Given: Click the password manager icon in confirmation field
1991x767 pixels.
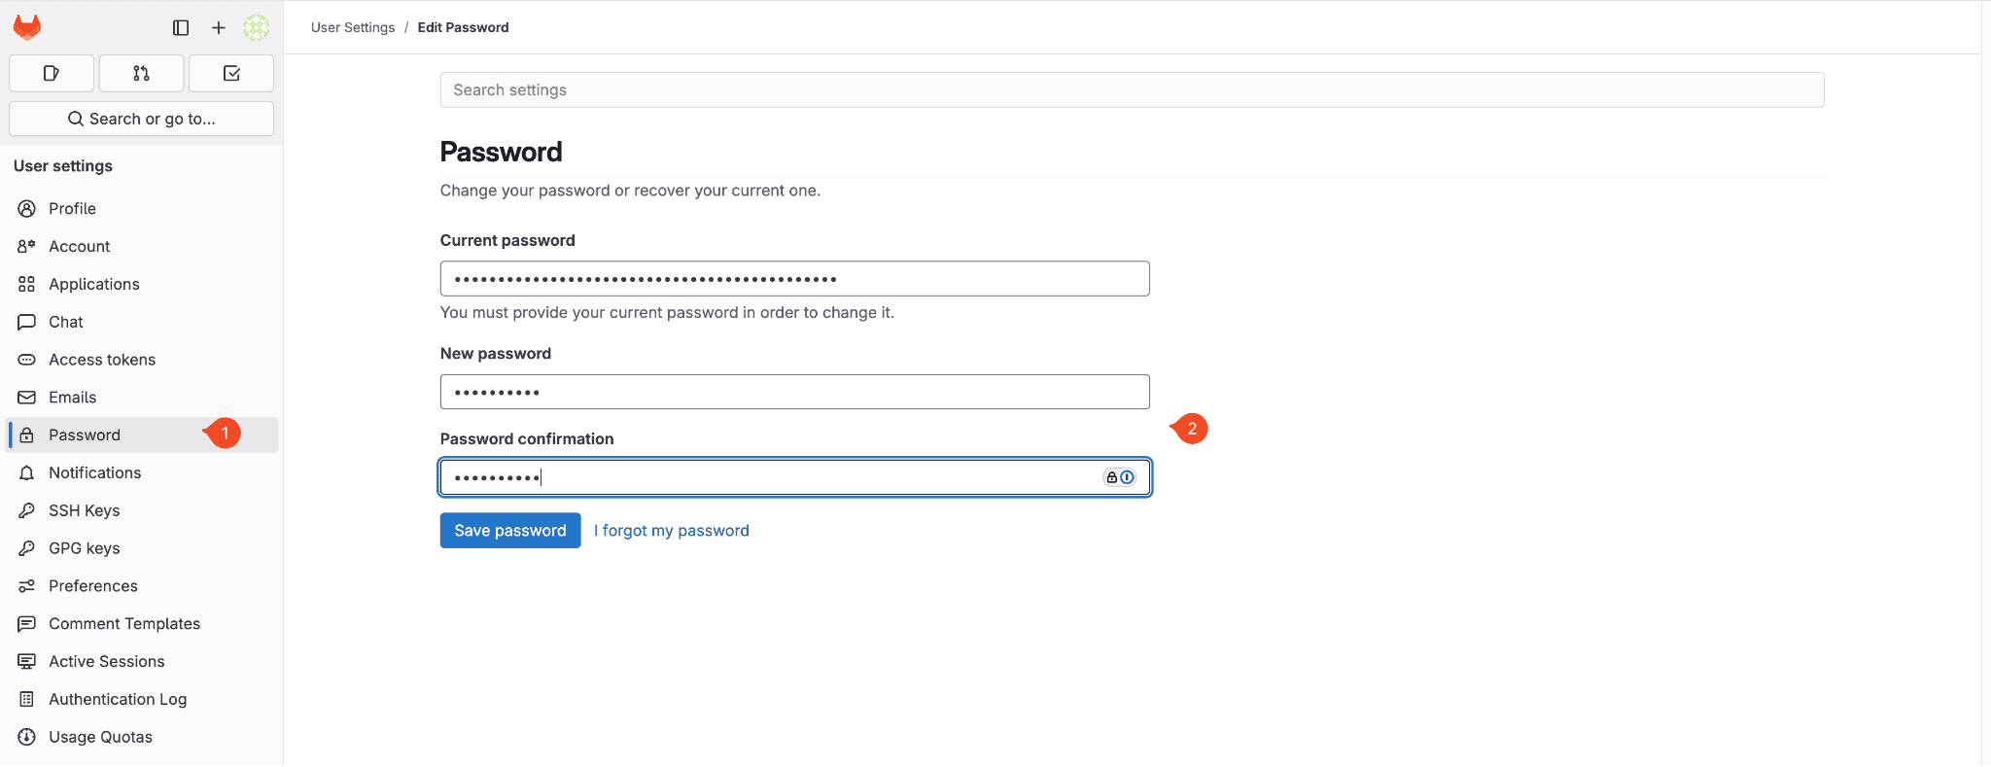Looking at the screenshot, I should (x=1119, y=477).
